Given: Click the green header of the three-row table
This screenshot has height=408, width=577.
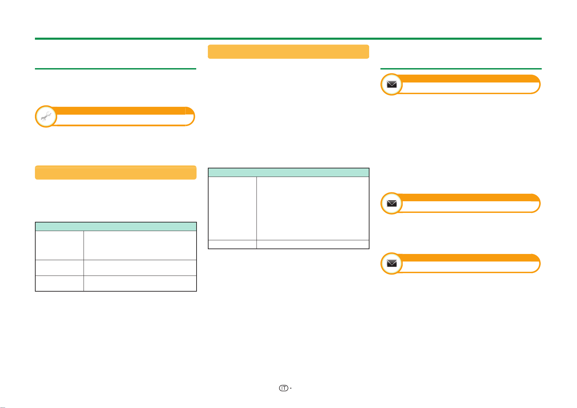Looking at the screenshot, I should [x=116, y=227].
